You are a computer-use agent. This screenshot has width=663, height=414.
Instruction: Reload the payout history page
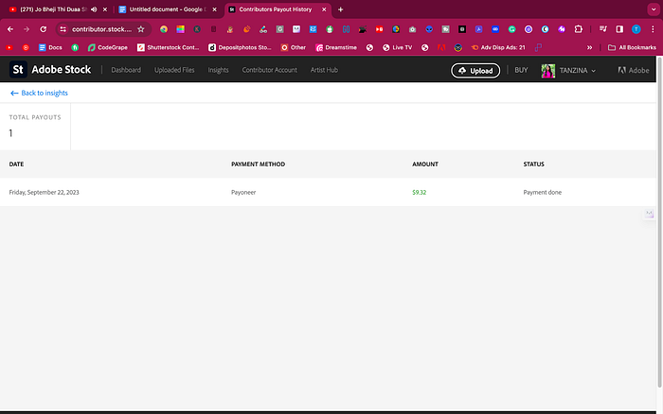pos(44,29)
